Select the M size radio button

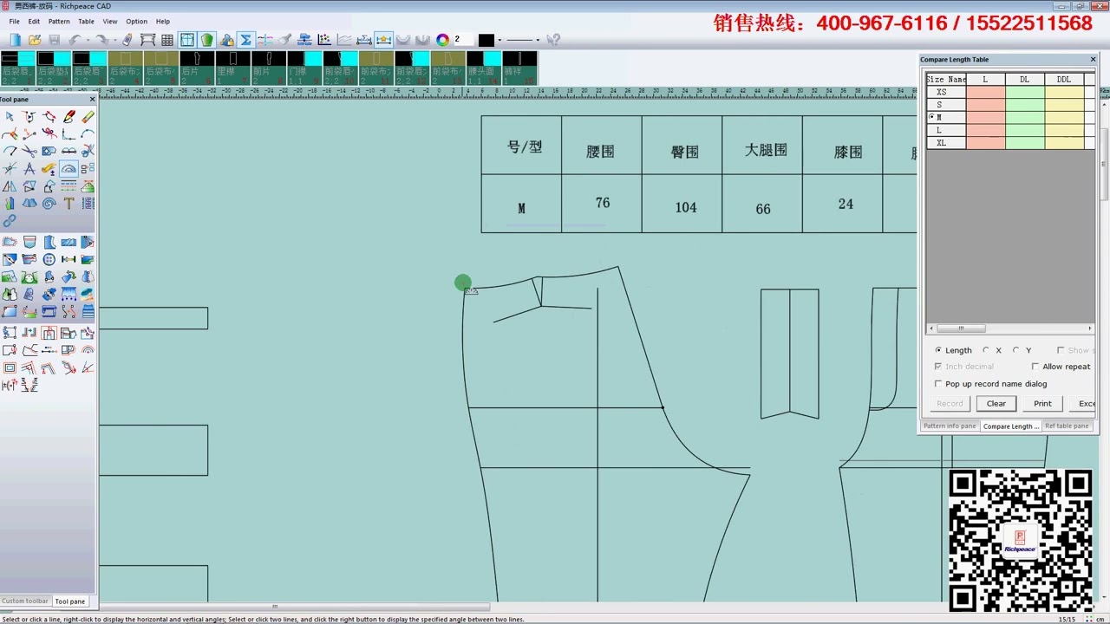click(x=931, y=117)
